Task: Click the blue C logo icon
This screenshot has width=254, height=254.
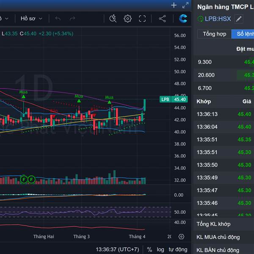Action: (x=183, y=19)
